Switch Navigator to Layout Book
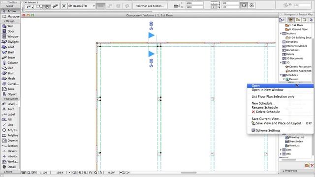 tap(305, 20)
